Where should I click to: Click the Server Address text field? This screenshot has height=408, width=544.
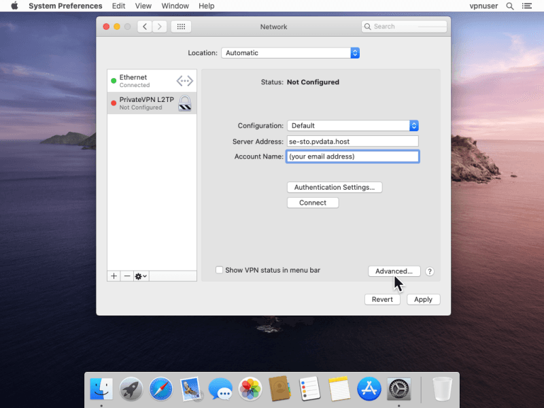tap(352, 141)
